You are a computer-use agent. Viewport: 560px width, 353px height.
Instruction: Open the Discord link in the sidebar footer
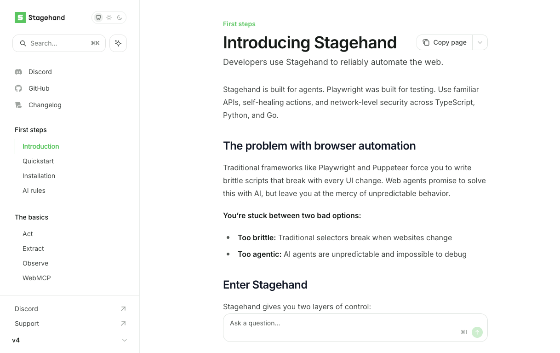[26, 309]
